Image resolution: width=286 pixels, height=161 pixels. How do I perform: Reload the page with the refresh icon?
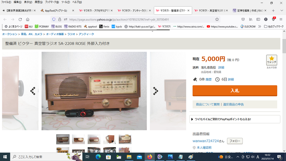coord(20,19)
